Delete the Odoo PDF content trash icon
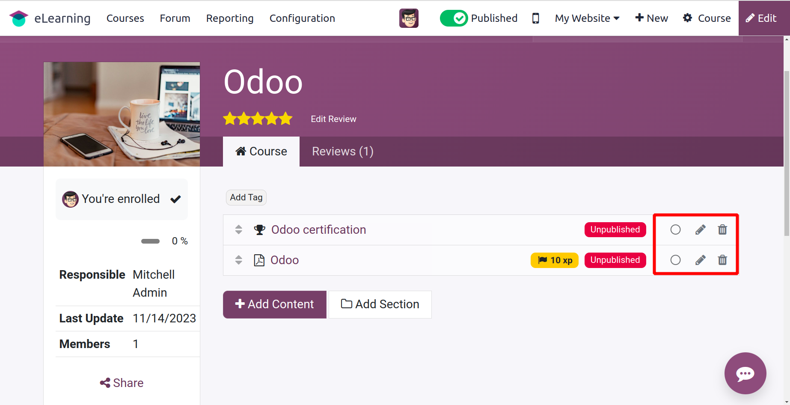The image size is (790, 405). click(722, 260)
